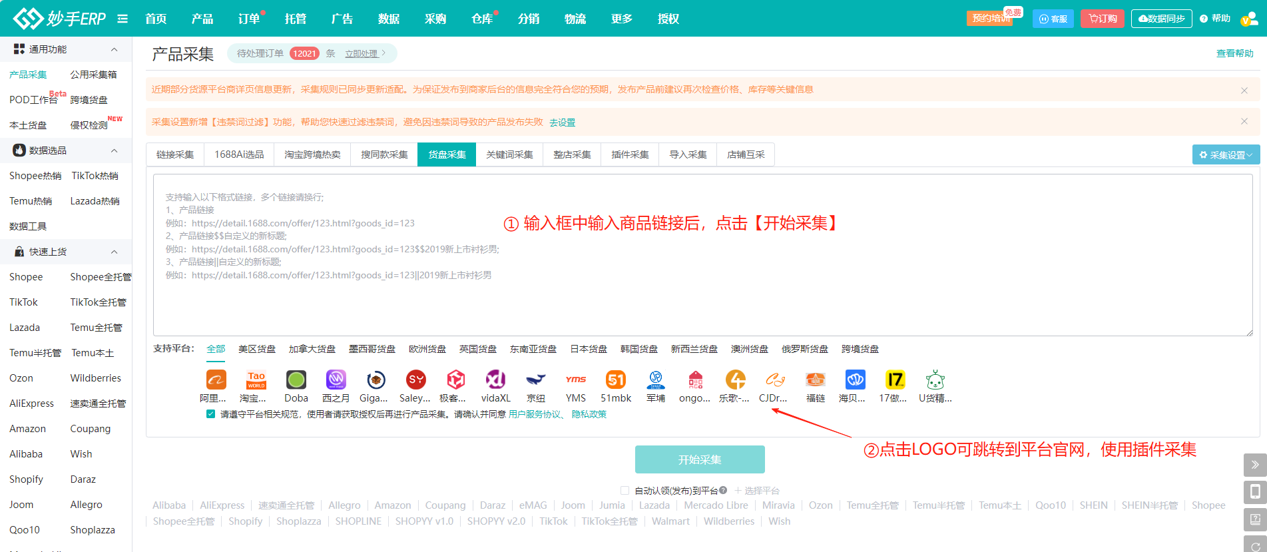
Task: Click the Doba platform logo
Action: point(296,380)
